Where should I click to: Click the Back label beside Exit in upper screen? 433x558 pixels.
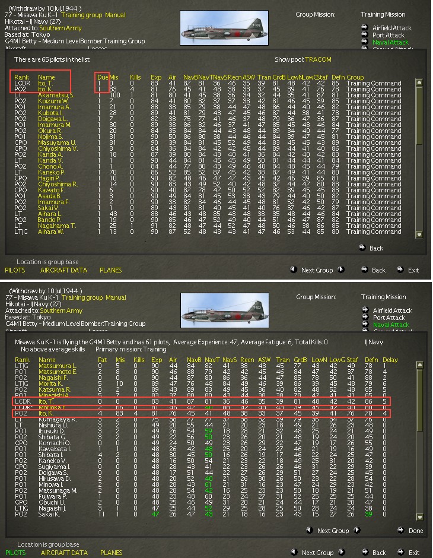[378, 270]
